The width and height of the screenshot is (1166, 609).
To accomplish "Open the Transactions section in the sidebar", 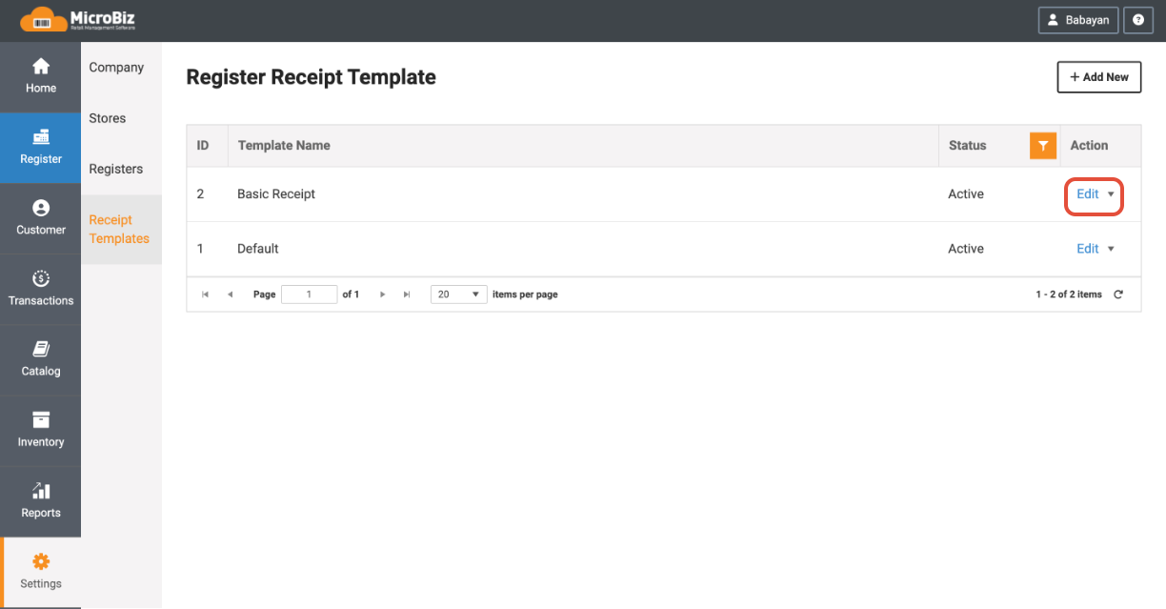I will point(40,289).
